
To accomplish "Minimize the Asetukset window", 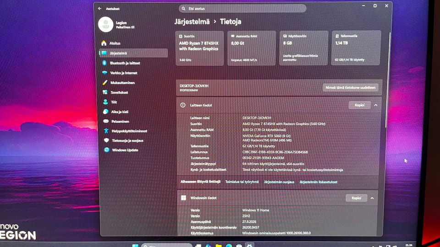I will tap(363, 5).
